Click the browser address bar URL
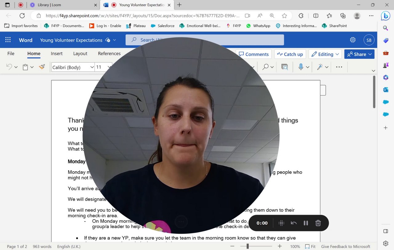Image resolution: width=394 pixels, height=250 pixels. (143, 16)
